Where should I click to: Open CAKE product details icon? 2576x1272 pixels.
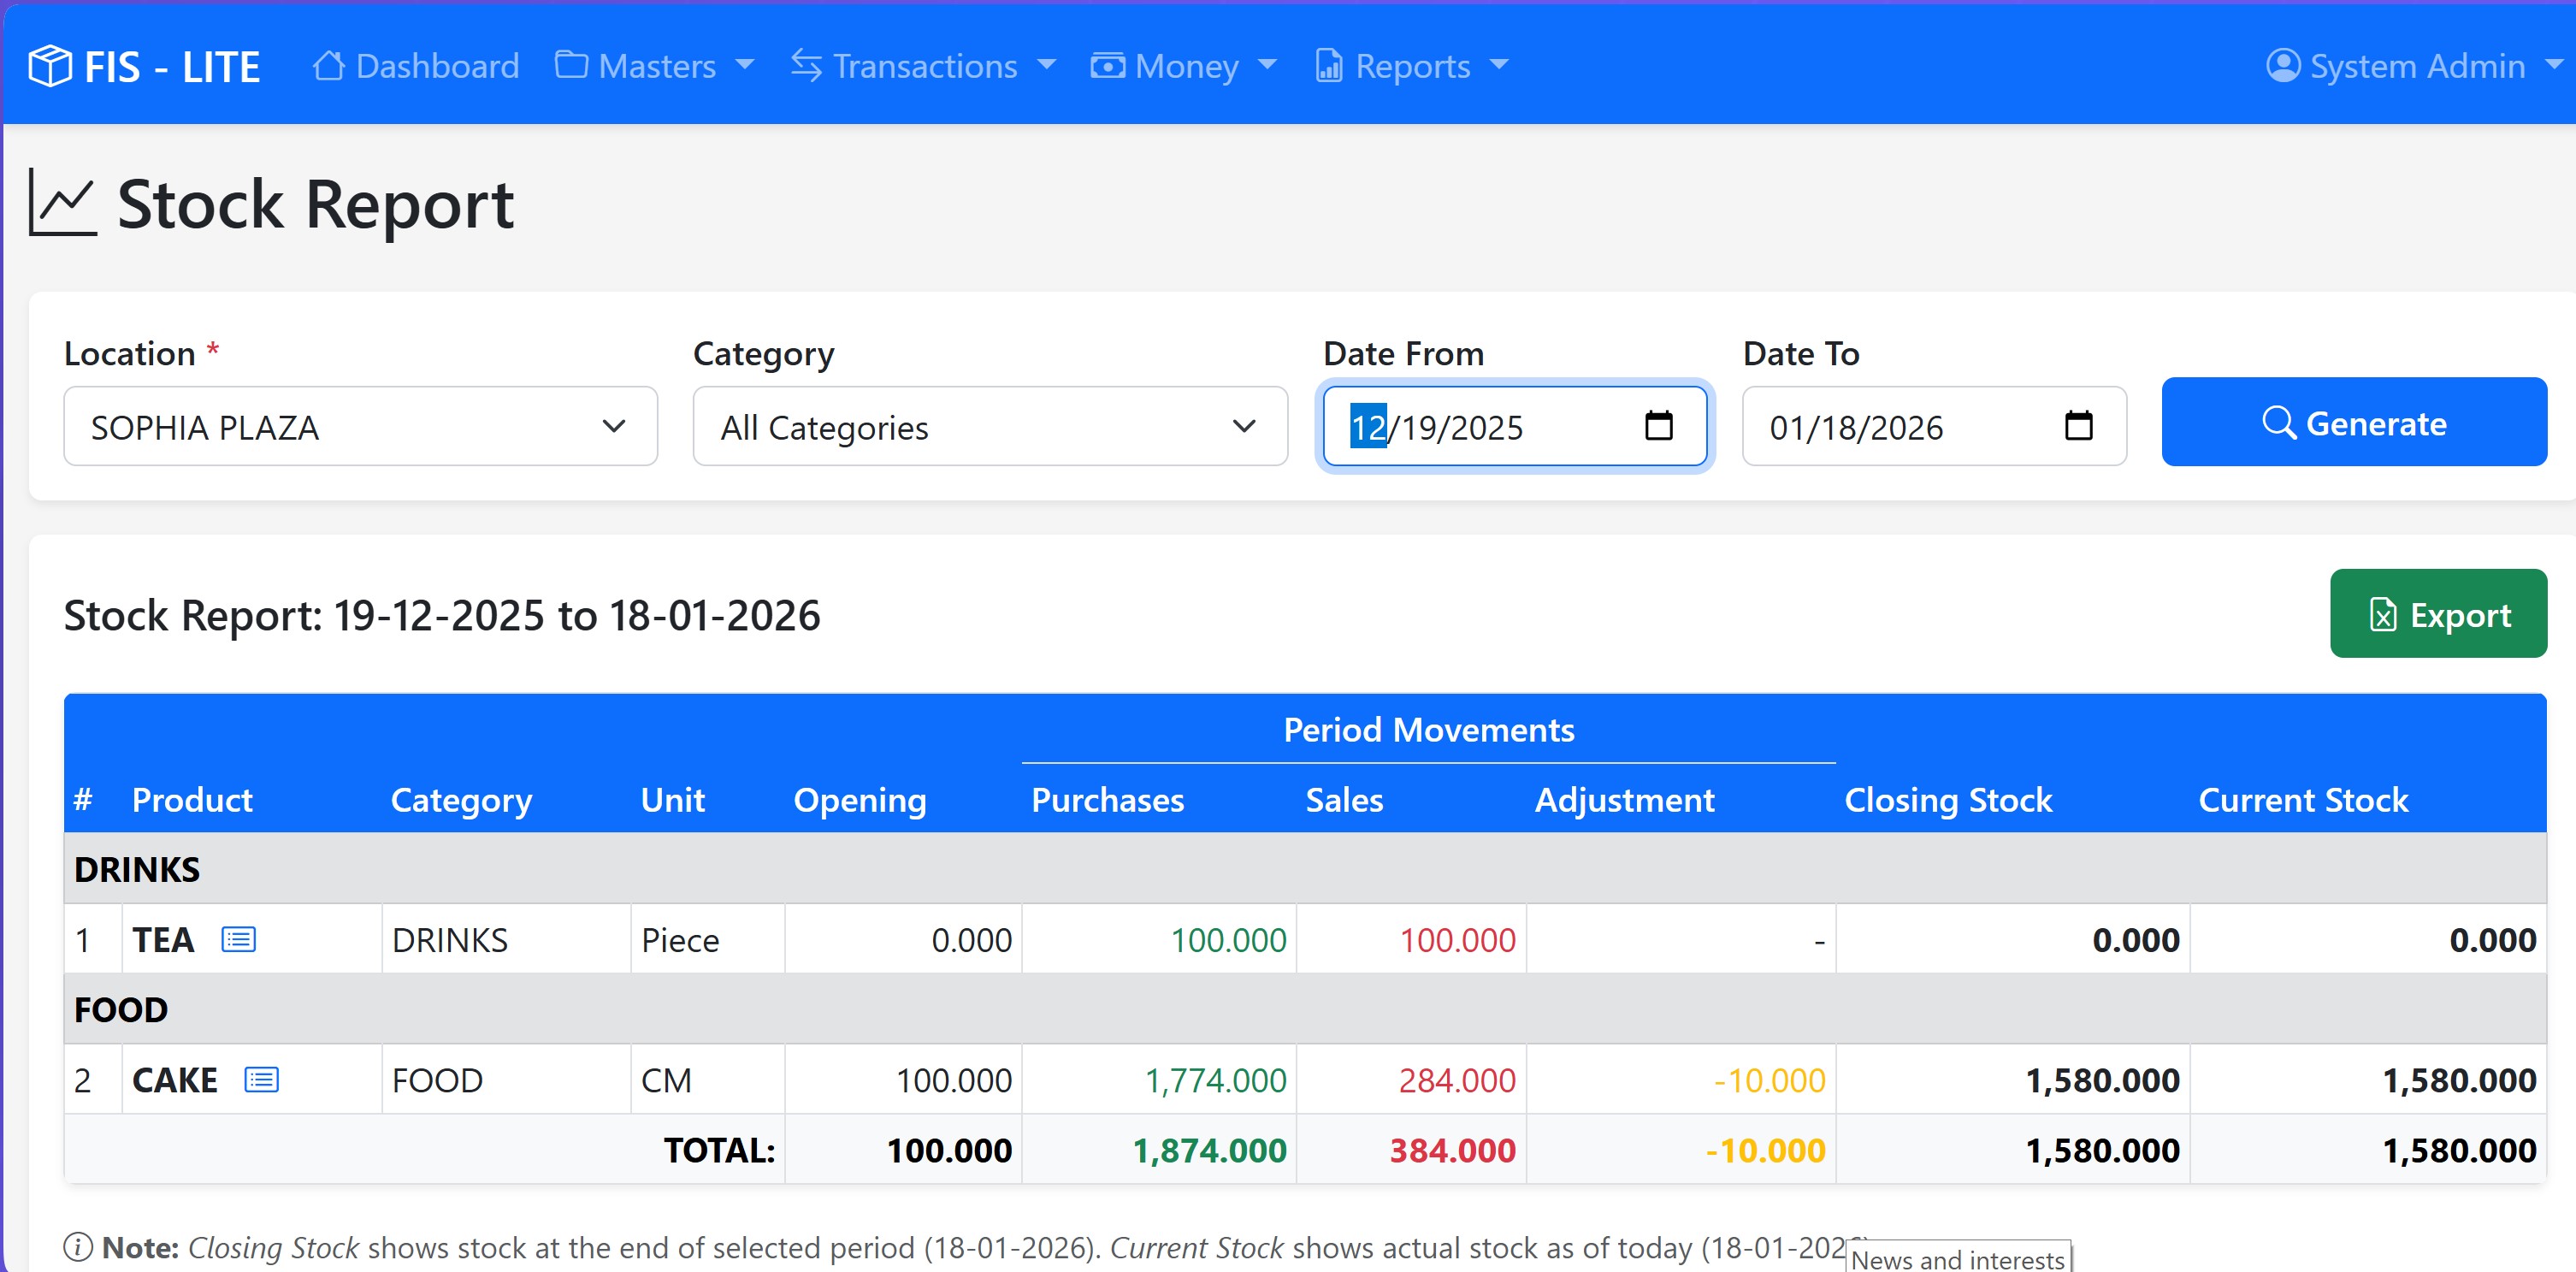261,1079
